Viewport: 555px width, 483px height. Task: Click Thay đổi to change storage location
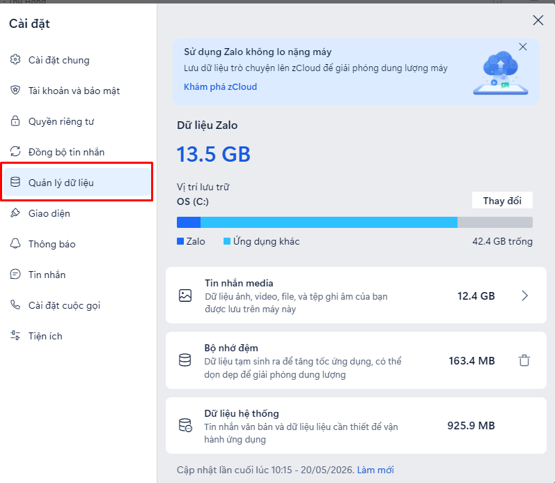click(502, 201)
